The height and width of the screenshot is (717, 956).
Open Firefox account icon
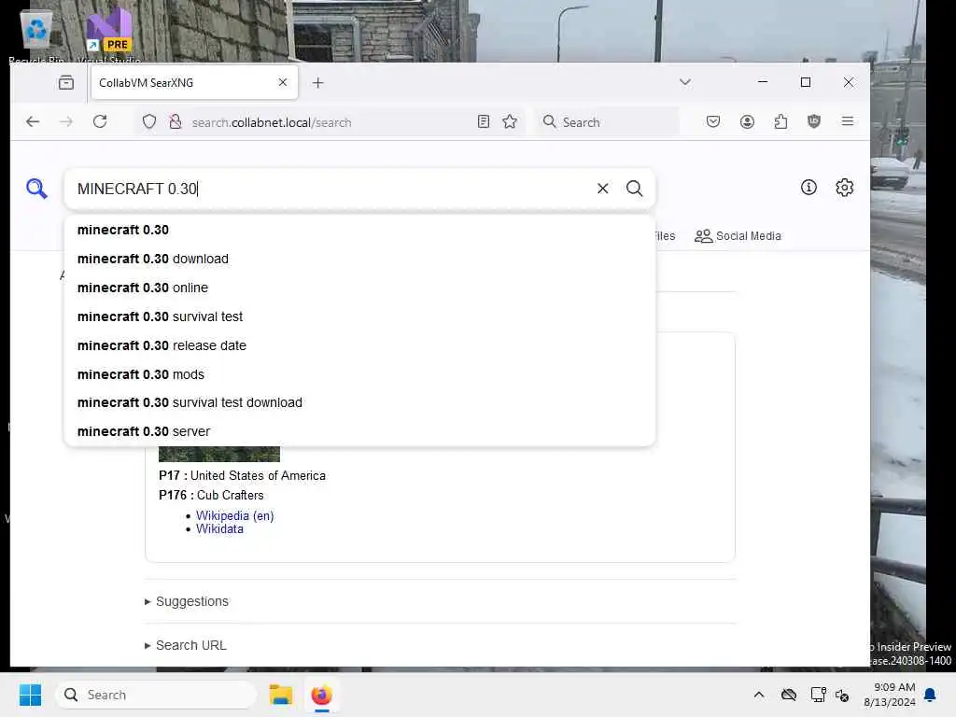(x=747, y=122)
